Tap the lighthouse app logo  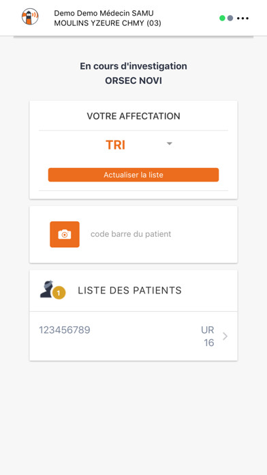coord(30,16)
